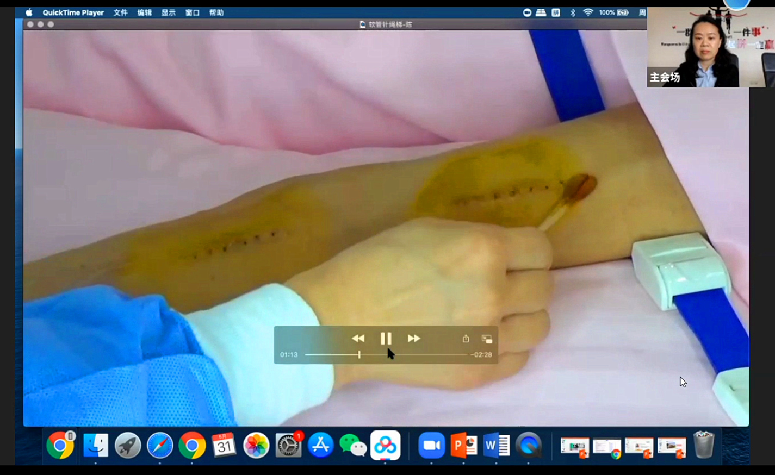Click the rewind button in player controls

click(358, 339)
